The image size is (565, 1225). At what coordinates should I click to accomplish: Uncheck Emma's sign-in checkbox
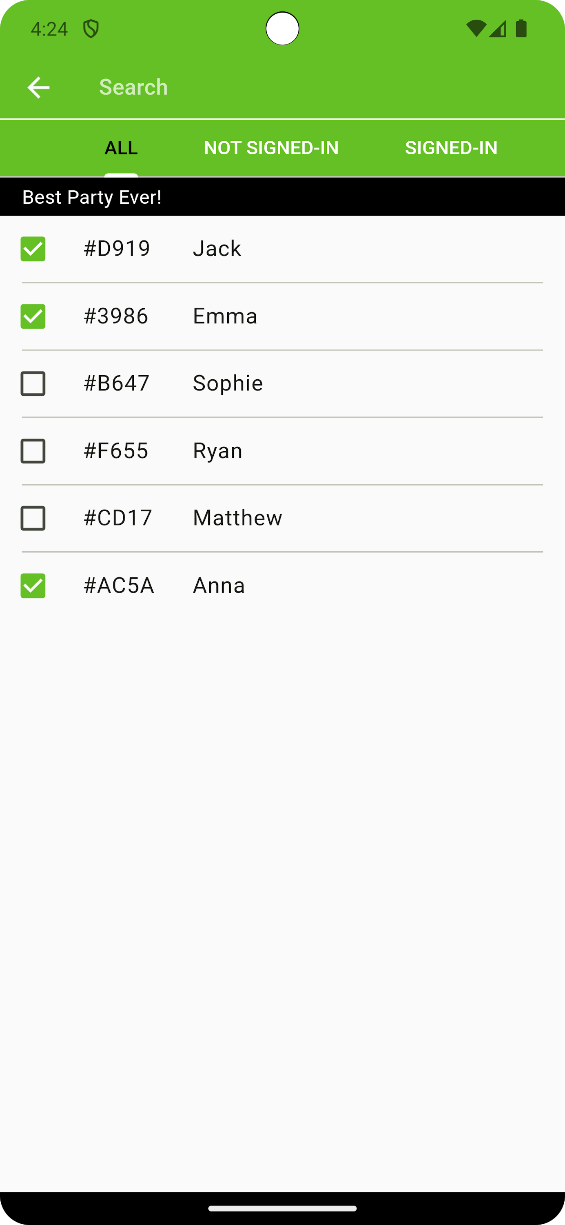[33, 316]
